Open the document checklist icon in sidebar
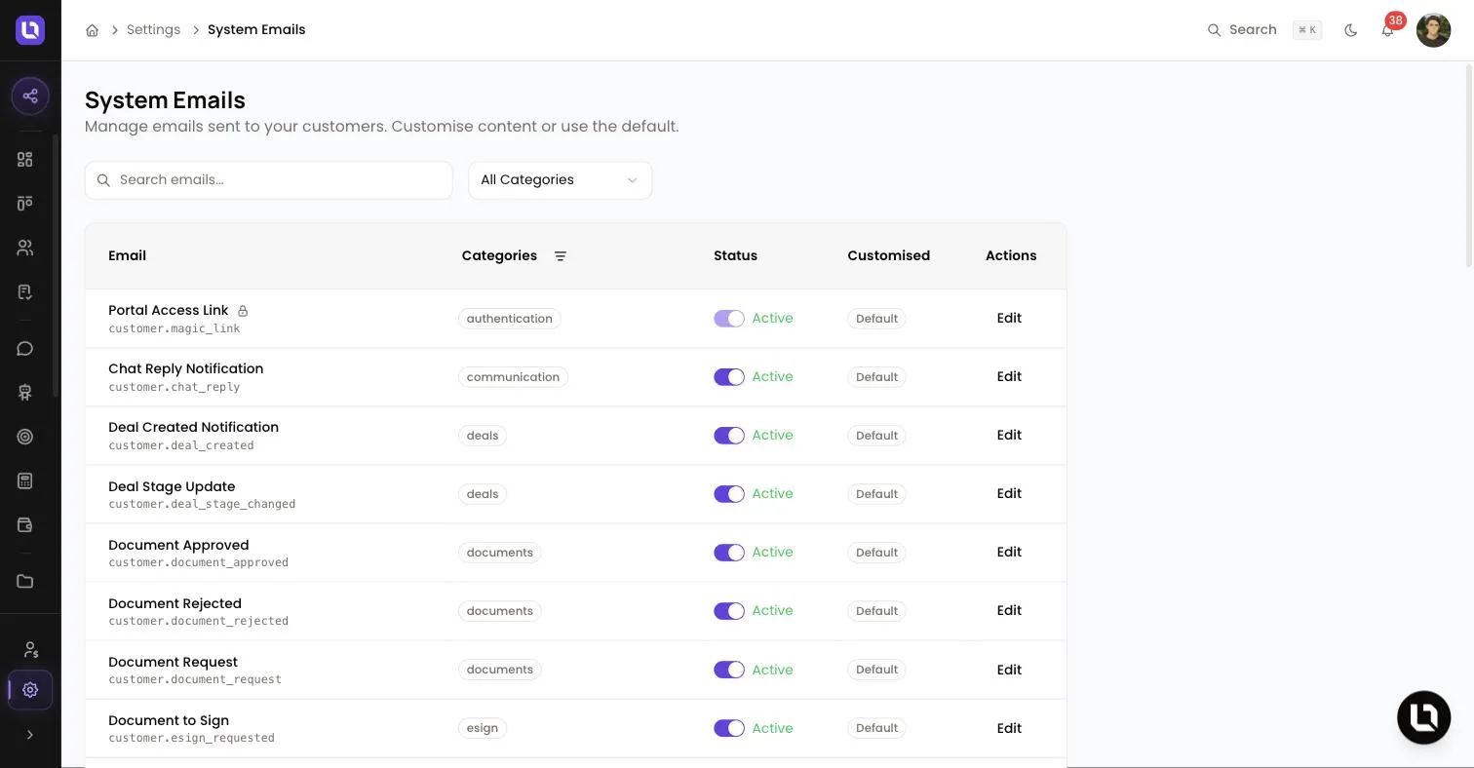The height and width of the screenshot is (768, 1474). [25, 291]
